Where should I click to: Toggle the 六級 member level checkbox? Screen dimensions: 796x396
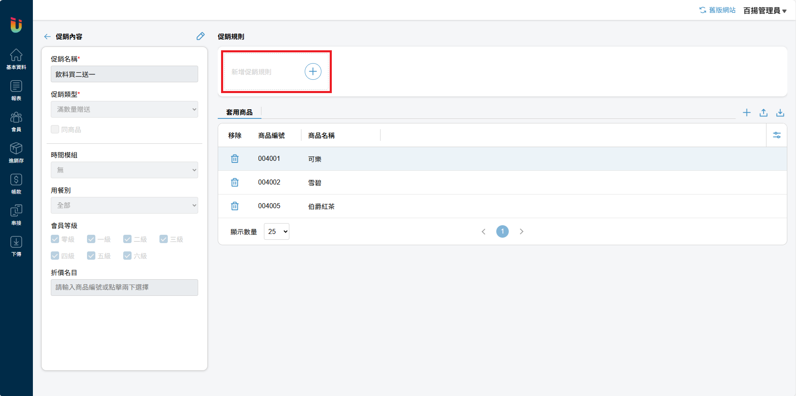click(127, 256)
